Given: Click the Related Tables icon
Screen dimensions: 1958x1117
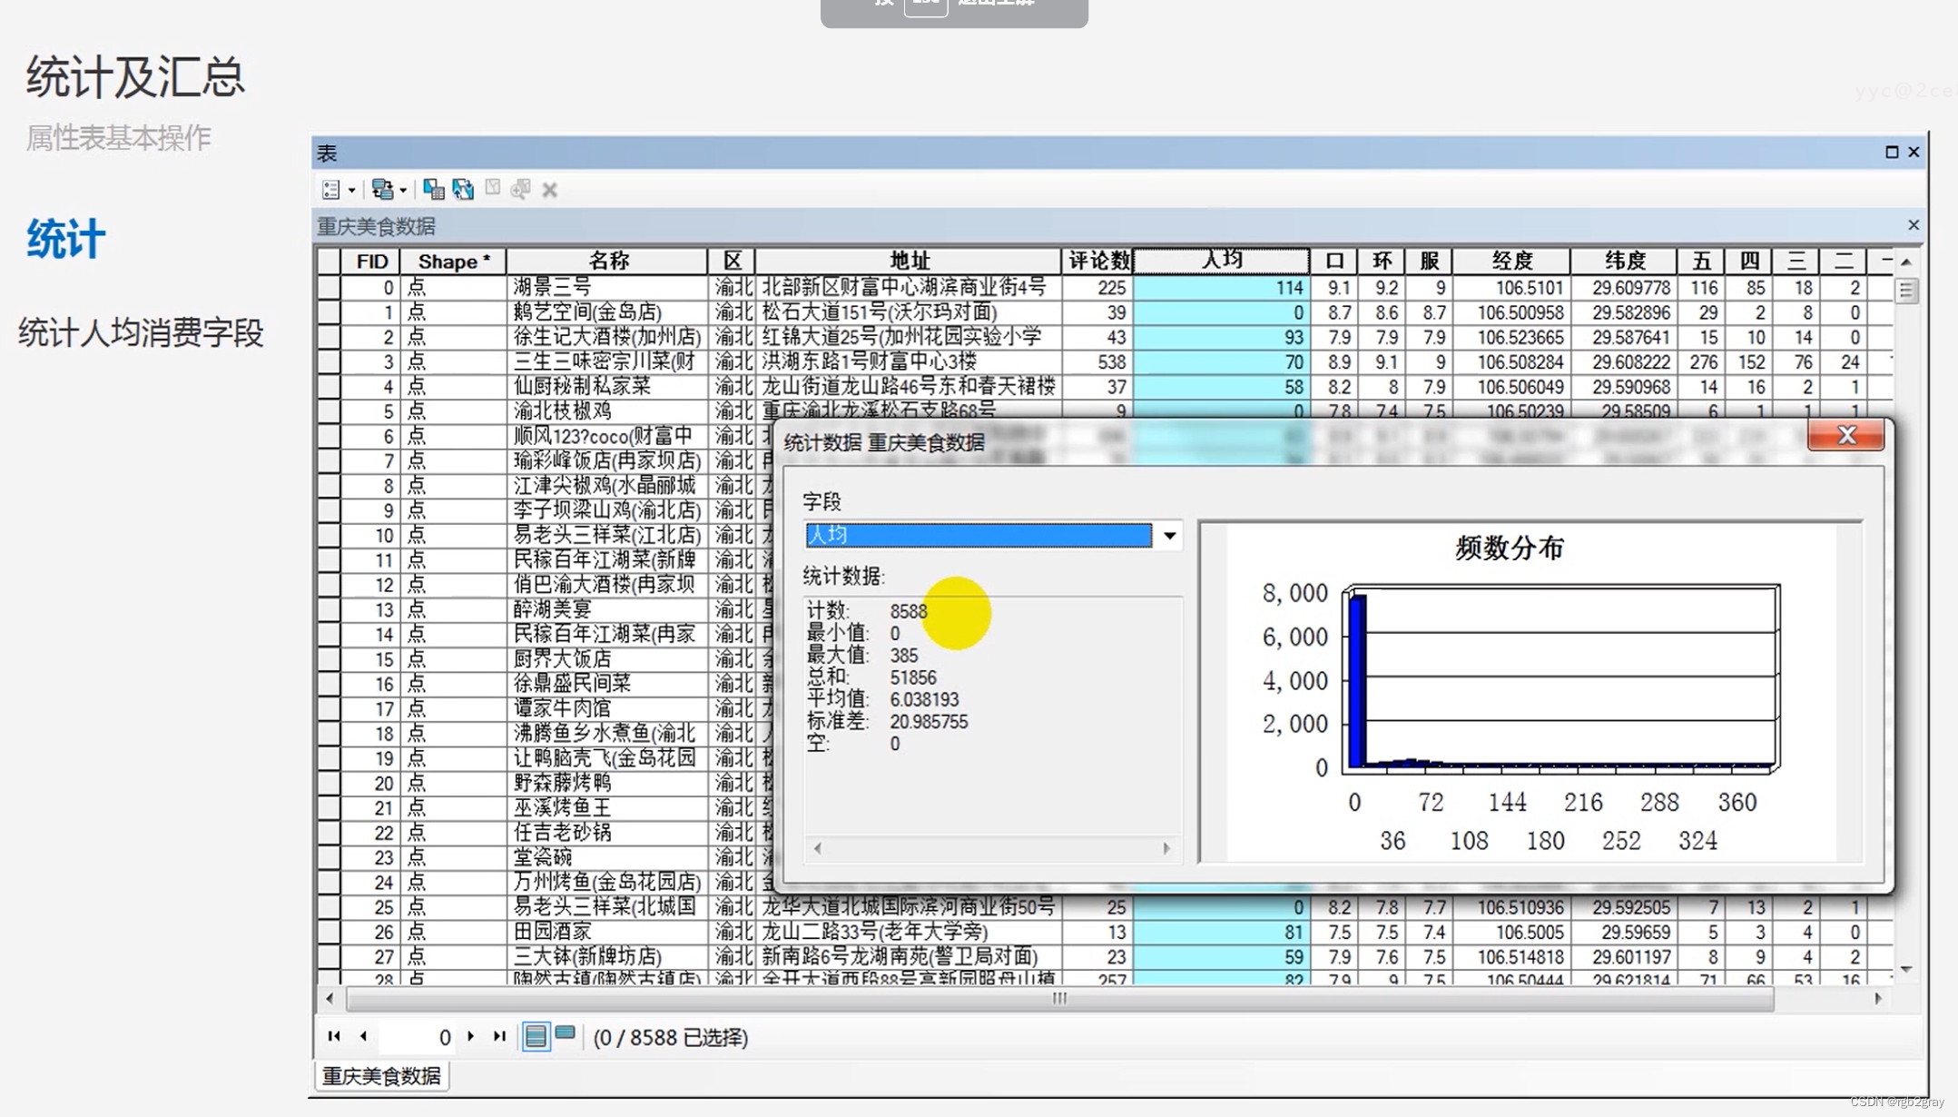Looking at the screenshot, I should click(382, 189).
